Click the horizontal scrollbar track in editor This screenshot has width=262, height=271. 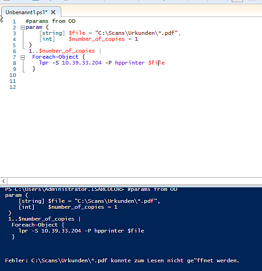pyautogui.click(x=135, y=181)
